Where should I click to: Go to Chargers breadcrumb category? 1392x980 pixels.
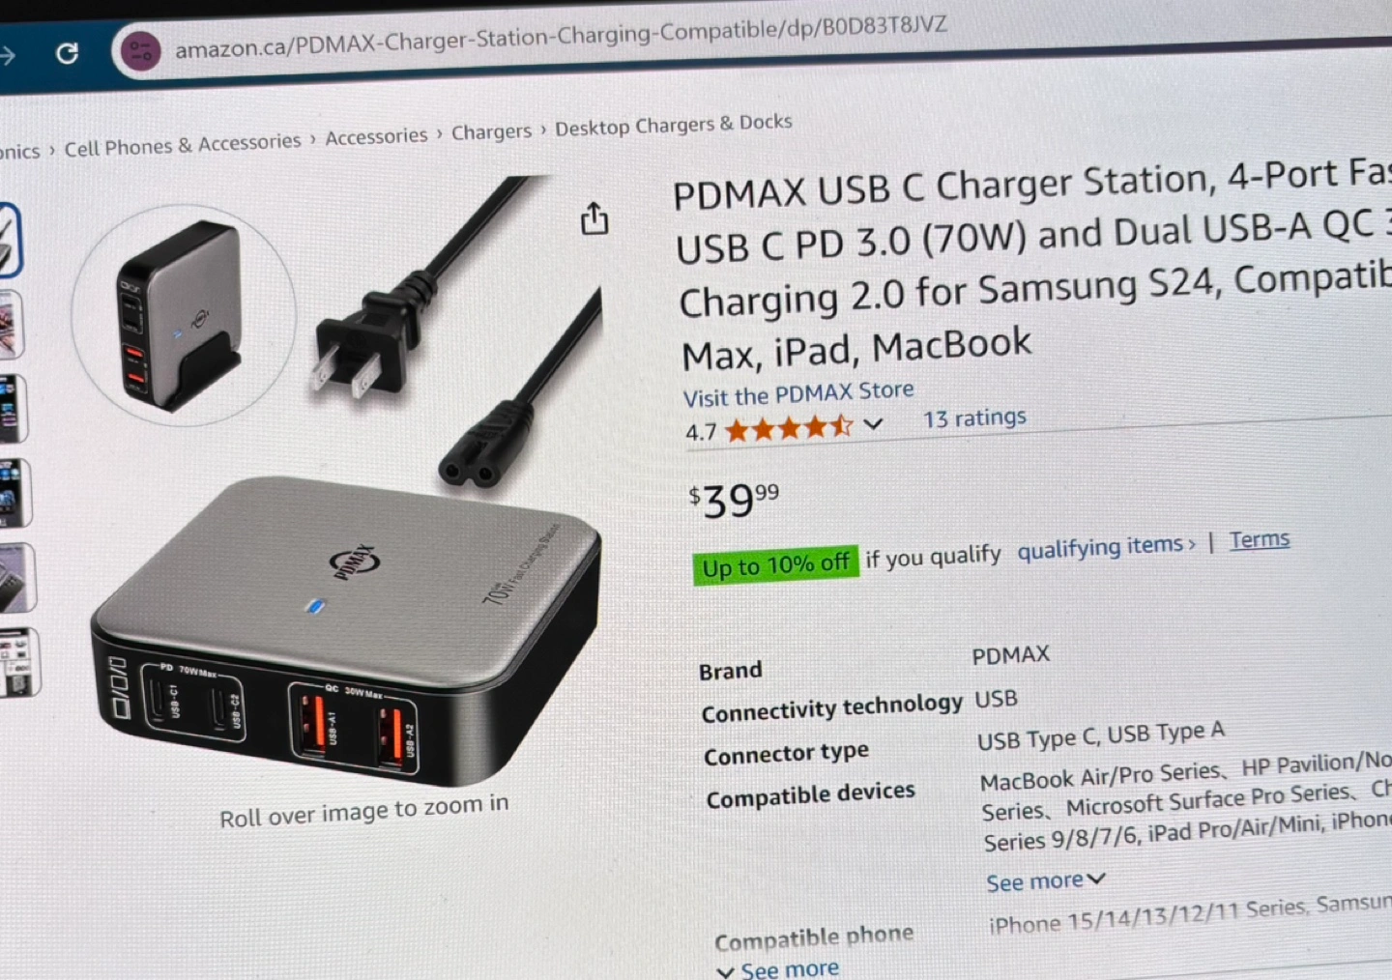[x=491, y=131]
